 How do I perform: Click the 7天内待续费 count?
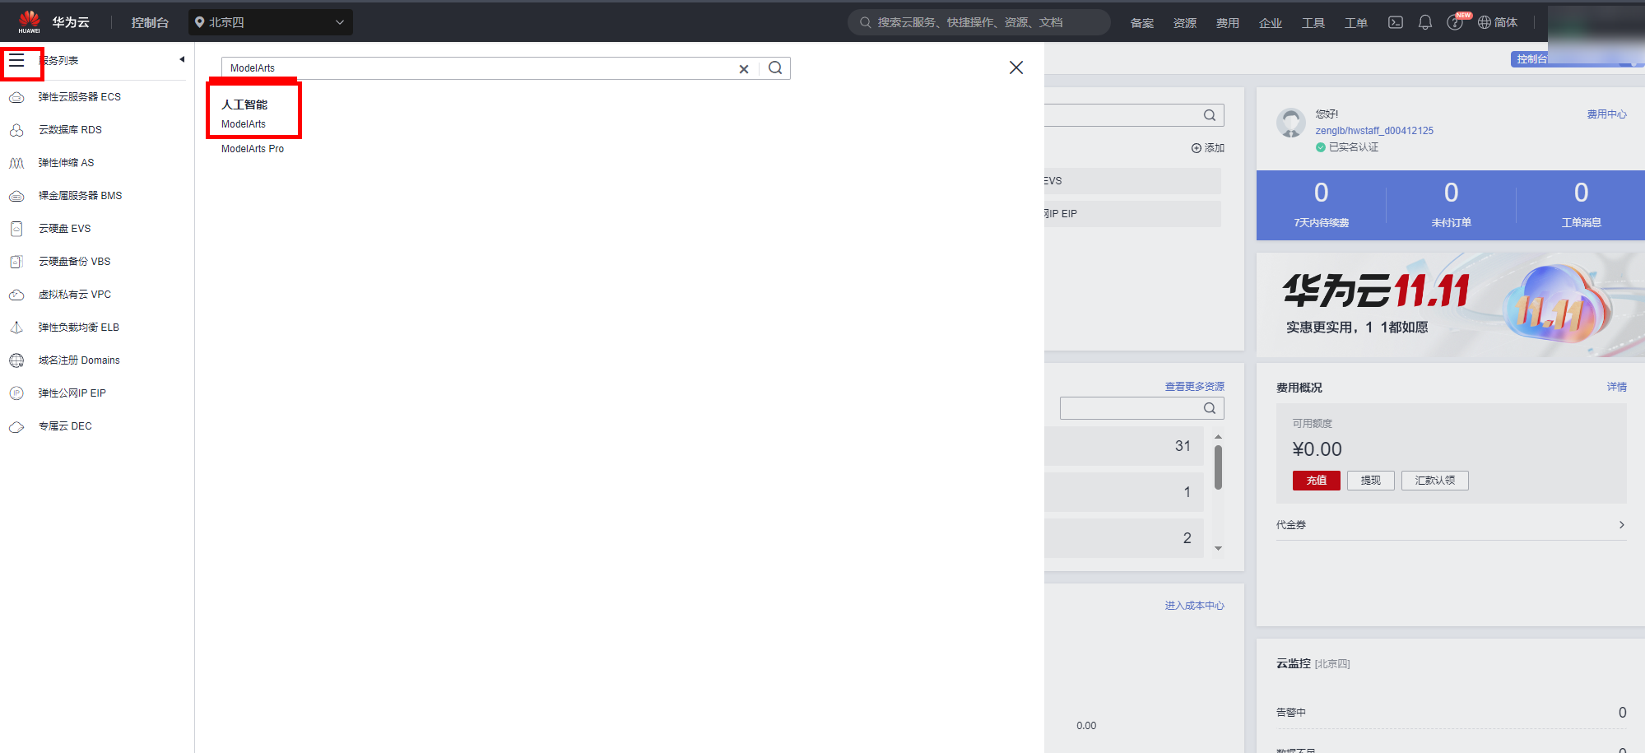[x=1322, y=193]
